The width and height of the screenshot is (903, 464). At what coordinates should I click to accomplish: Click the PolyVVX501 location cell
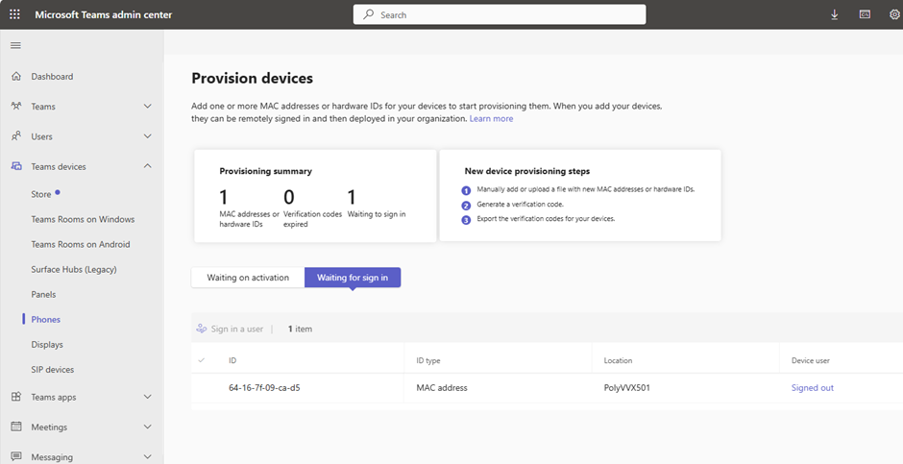[626, 388]
